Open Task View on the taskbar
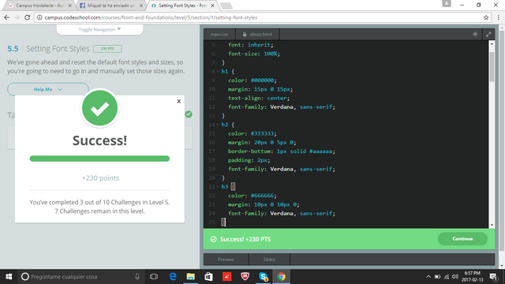 tap(154, 277)
